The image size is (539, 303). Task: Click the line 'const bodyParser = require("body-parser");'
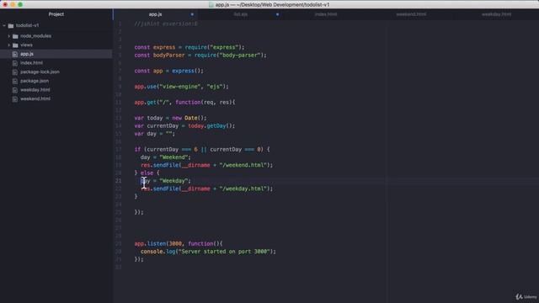200,56
